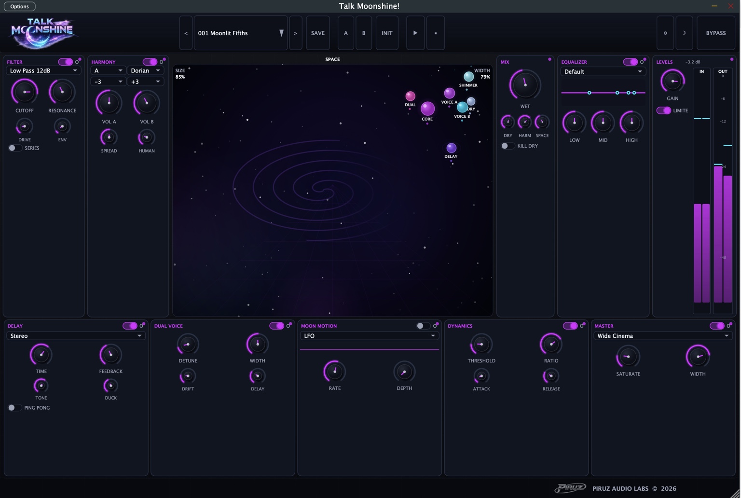The width and height of the screenshot is (741, 498).
Task: Go to the previous preset arrow
Action: [x=186, y=33]
